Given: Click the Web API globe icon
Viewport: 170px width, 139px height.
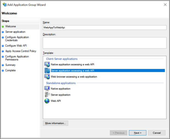Looking at the screenshot, I should coord(47,101).
